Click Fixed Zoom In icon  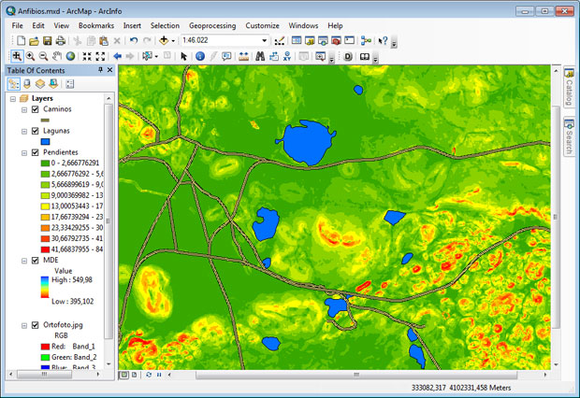[x=87, y=56]
